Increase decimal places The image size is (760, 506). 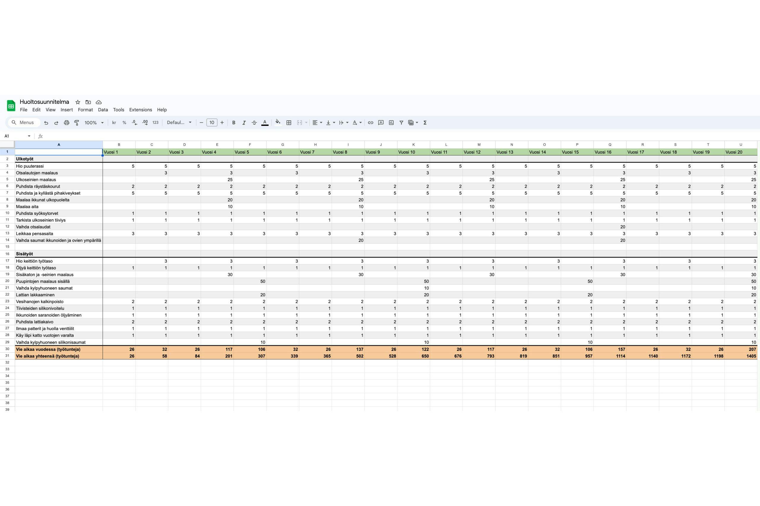click(145, 122)
